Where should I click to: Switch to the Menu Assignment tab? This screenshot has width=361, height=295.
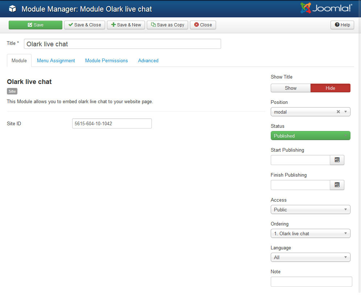point(56,60)
